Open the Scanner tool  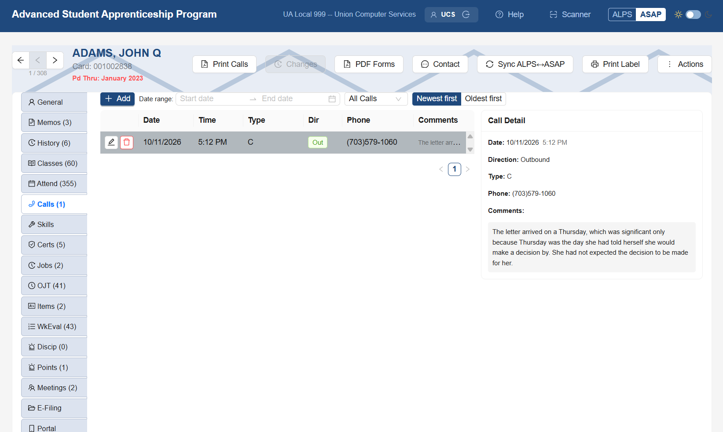pos(570,15)
